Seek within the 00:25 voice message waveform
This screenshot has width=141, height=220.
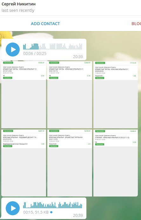[x=53, y=46]
